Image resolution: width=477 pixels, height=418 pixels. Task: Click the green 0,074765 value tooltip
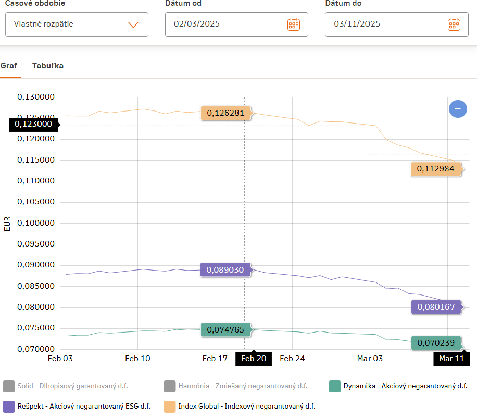(226, 330)
